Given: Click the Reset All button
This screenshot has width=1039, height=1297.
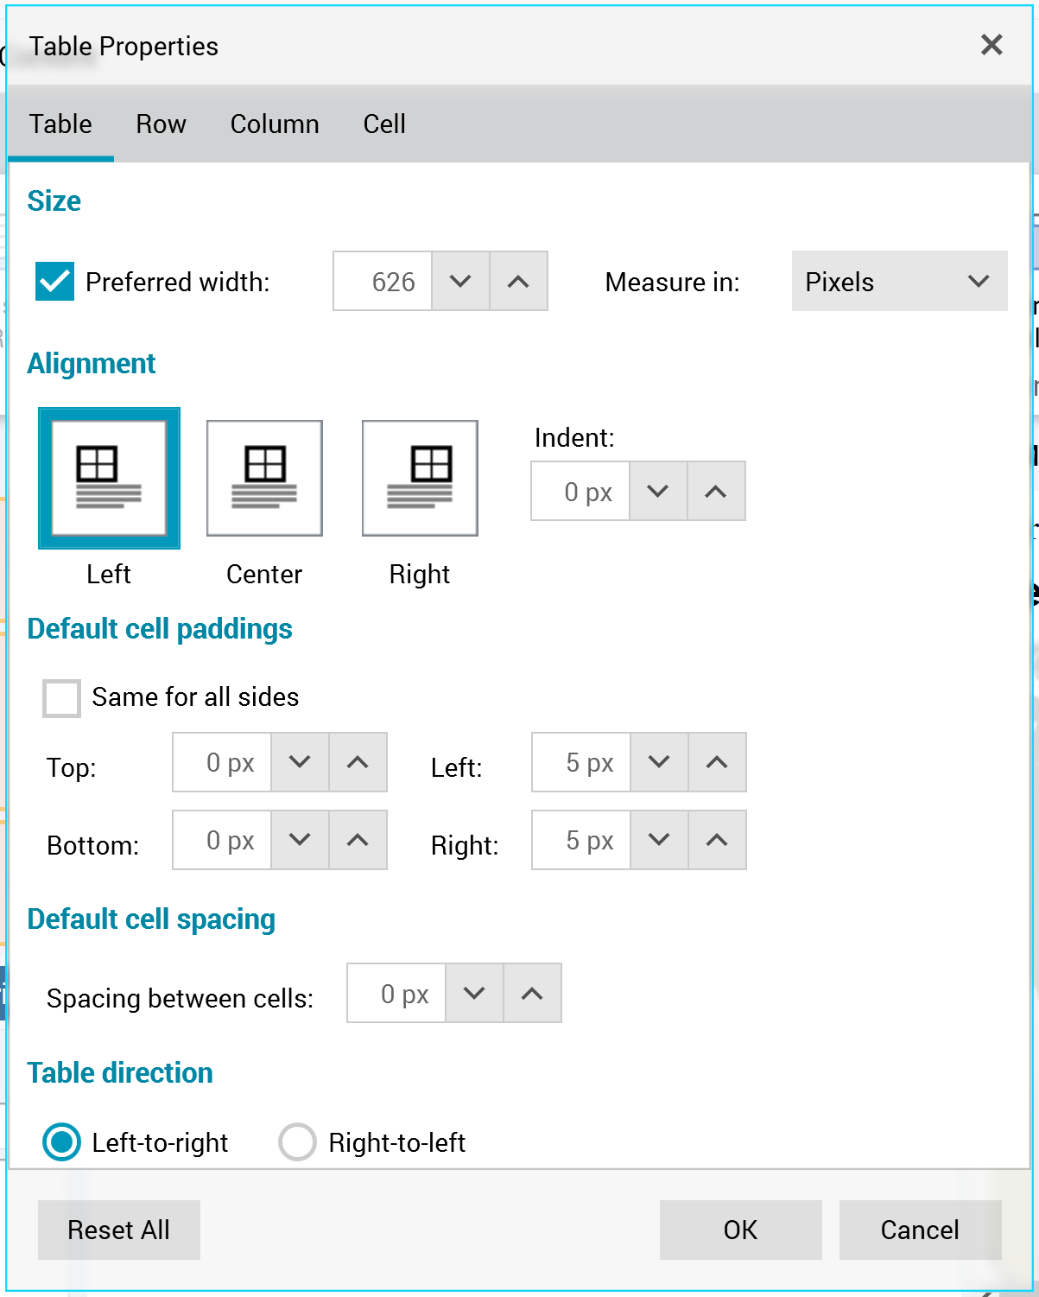Looking at the screenshot, I should (x=119, y=1230).
